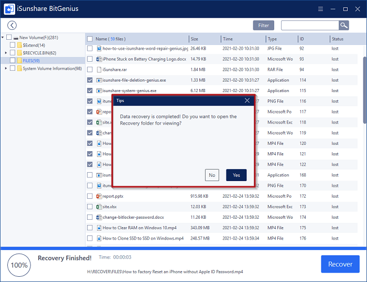Close the Tips dialog with X
367x282 pixels.
(x=247, y=100)
